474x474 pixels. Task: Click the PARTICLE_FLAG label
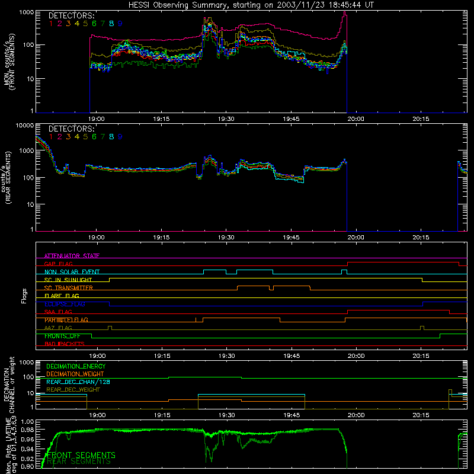point(66,320)
